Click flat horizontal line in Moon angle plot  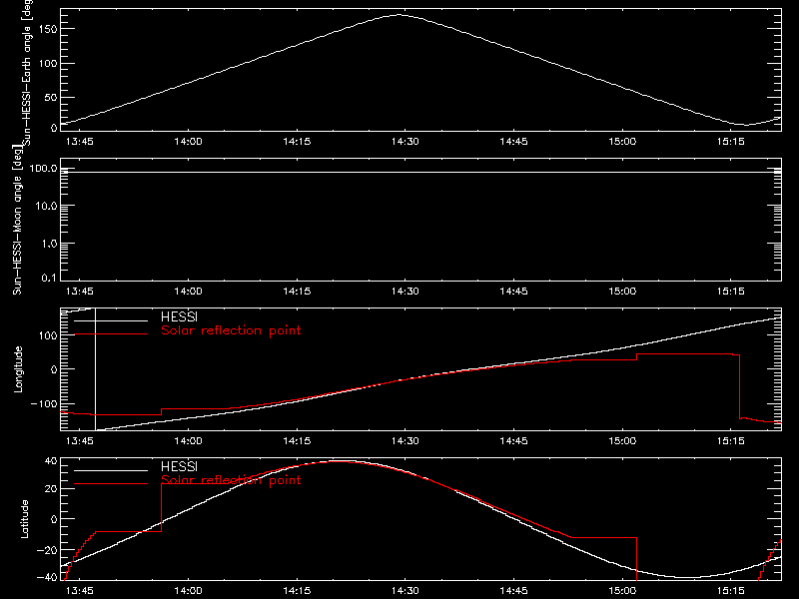420,172
